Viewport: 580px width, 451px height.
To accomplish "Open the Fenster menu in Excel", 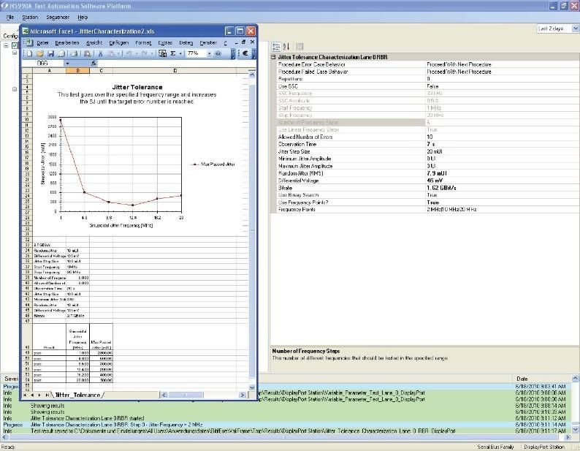I will tap(208, 42).
